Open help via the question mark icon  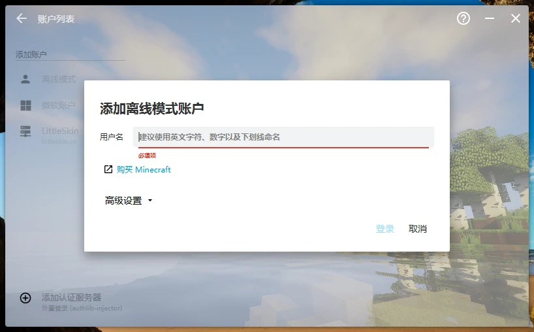(x=463, y=18)
